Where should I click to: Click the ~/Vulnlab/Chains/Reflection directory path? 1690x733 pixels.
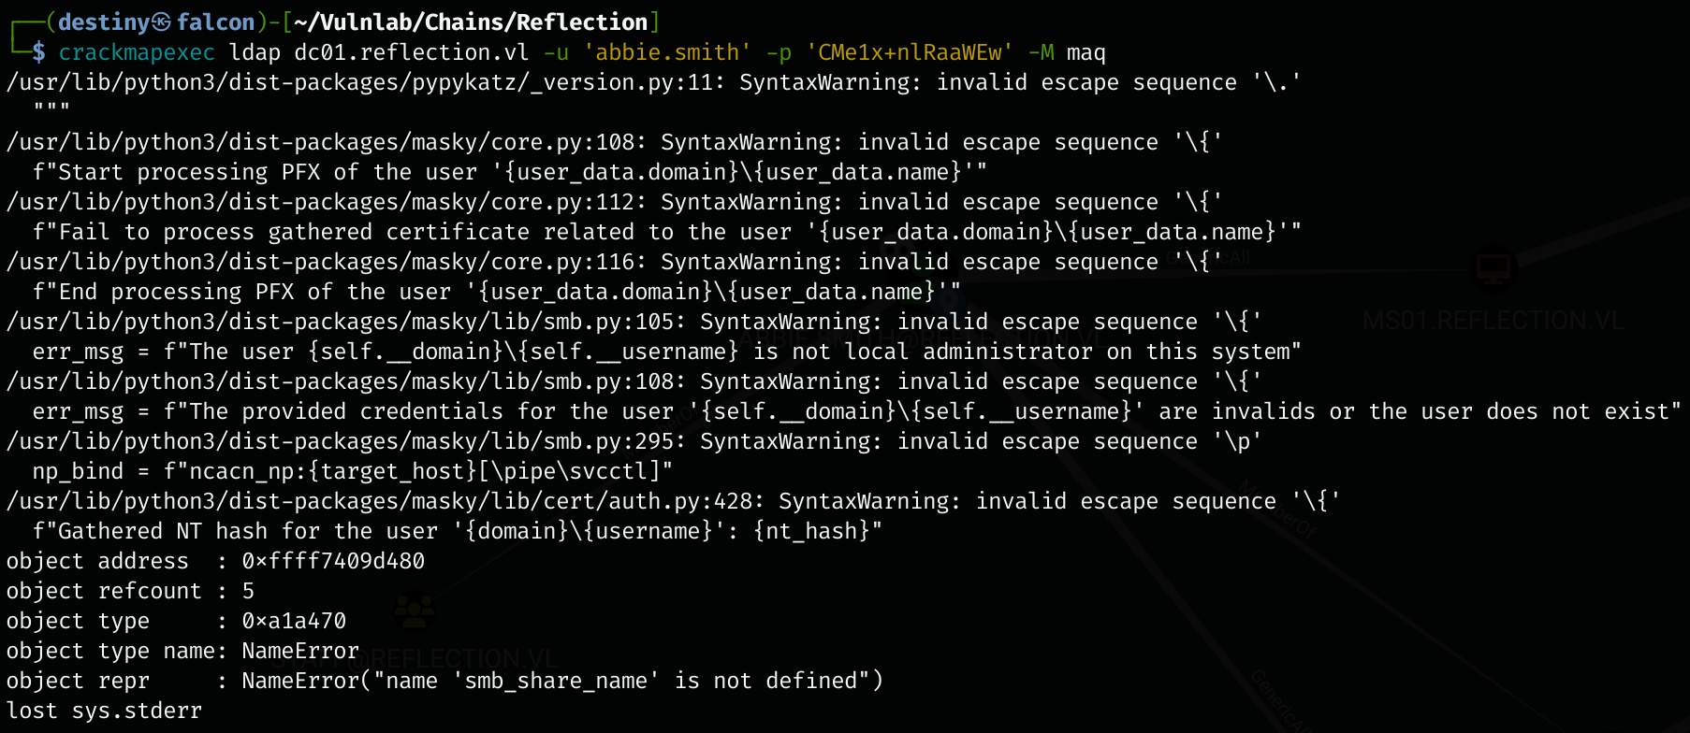click(x=471, y=22)
